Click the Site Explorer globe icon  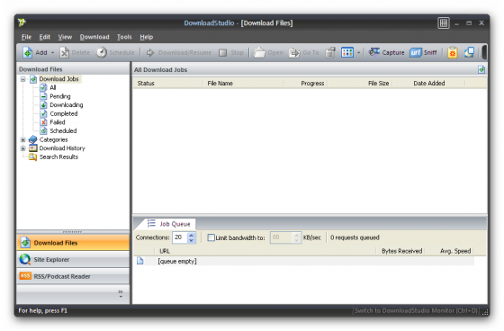tap(25, 259)
